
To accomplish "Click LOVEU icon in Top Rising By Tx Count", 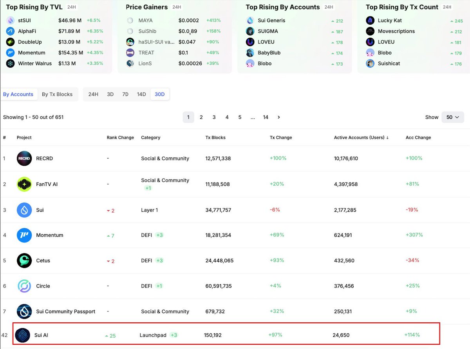I will click(370, 42).
